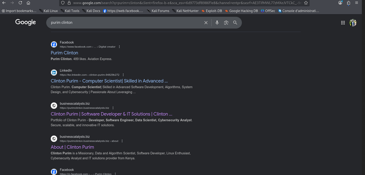
Task: Open the Purim Clinton Facebook result
Action: pyautogui.click(x=64, y=53)
